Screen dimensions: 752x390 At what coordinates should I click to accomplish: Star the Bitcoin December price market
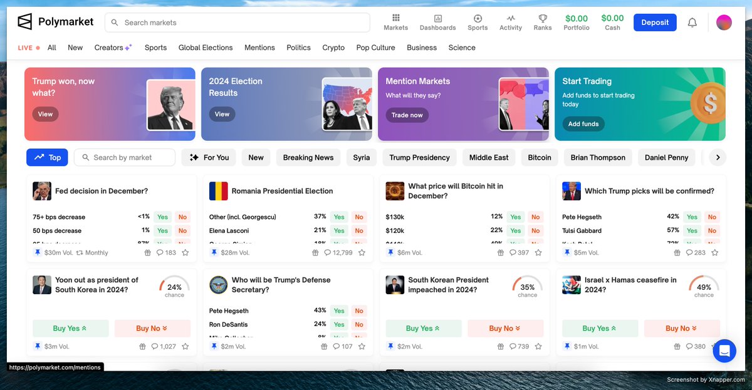pos(538,253)
